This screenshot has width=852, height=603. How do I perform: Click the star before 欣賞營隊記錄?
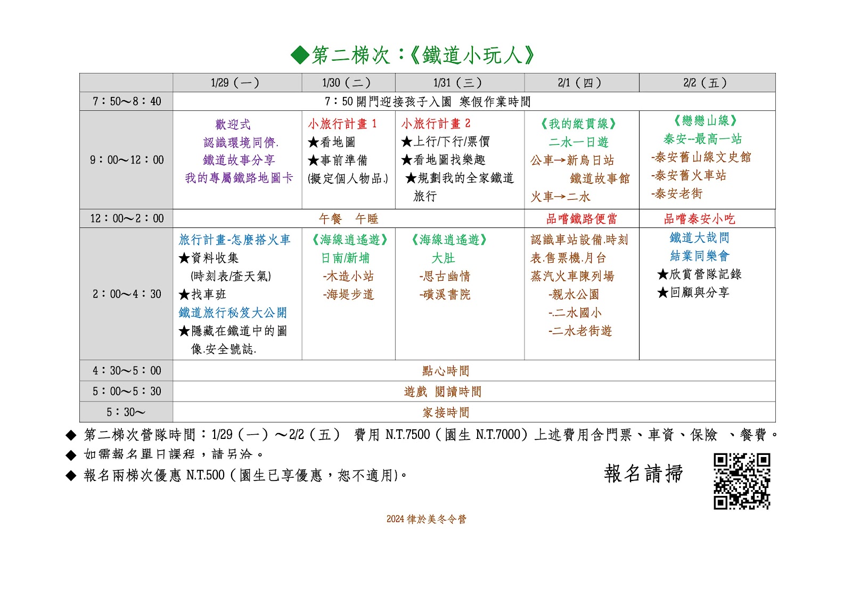662,274
